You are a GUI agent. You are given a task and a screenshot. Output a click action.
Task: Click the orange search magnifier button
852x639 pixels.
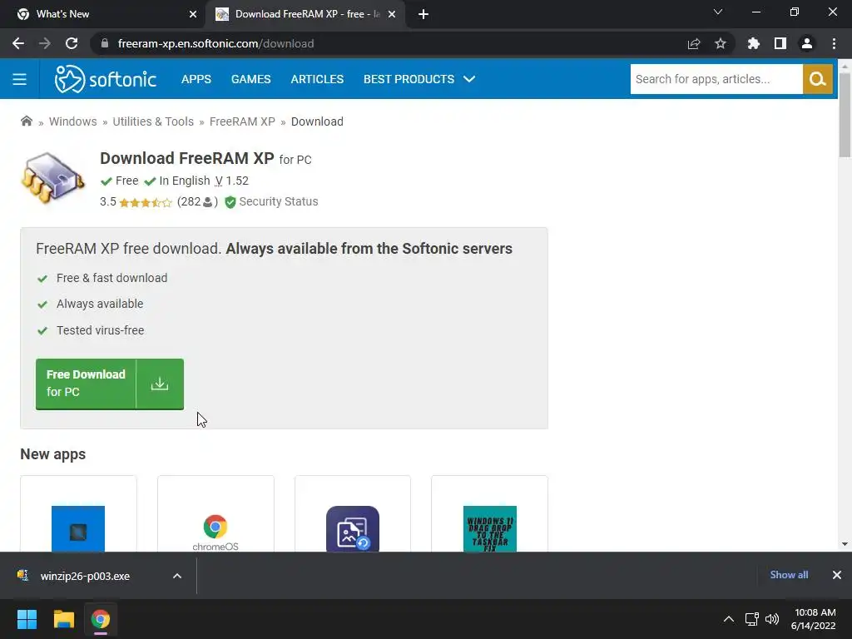(817, 79)
